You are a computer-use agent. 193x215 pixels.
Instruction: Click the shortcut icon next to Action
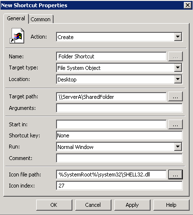[x=17, y=36]
